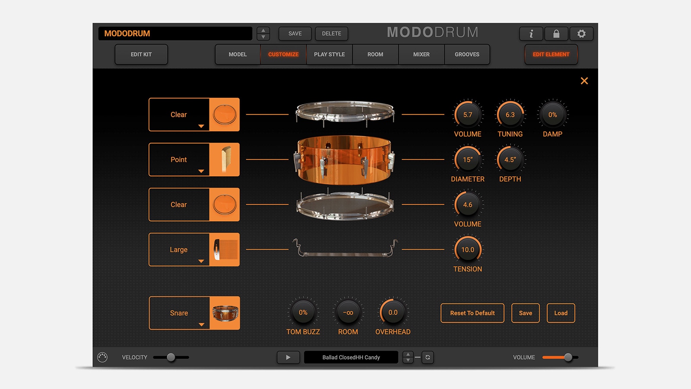Click the MODODRUM preset name field

click(x=175, y=33)
